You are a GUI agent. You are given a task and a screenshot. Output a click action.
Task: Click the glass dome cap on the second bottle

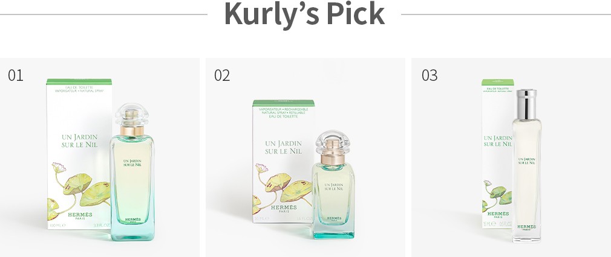[333, 142]
